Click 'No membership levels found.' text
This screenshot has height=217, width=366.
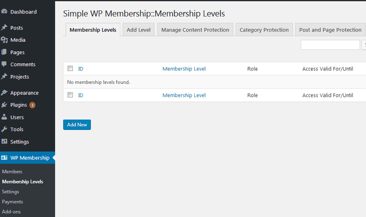point(98,82)
